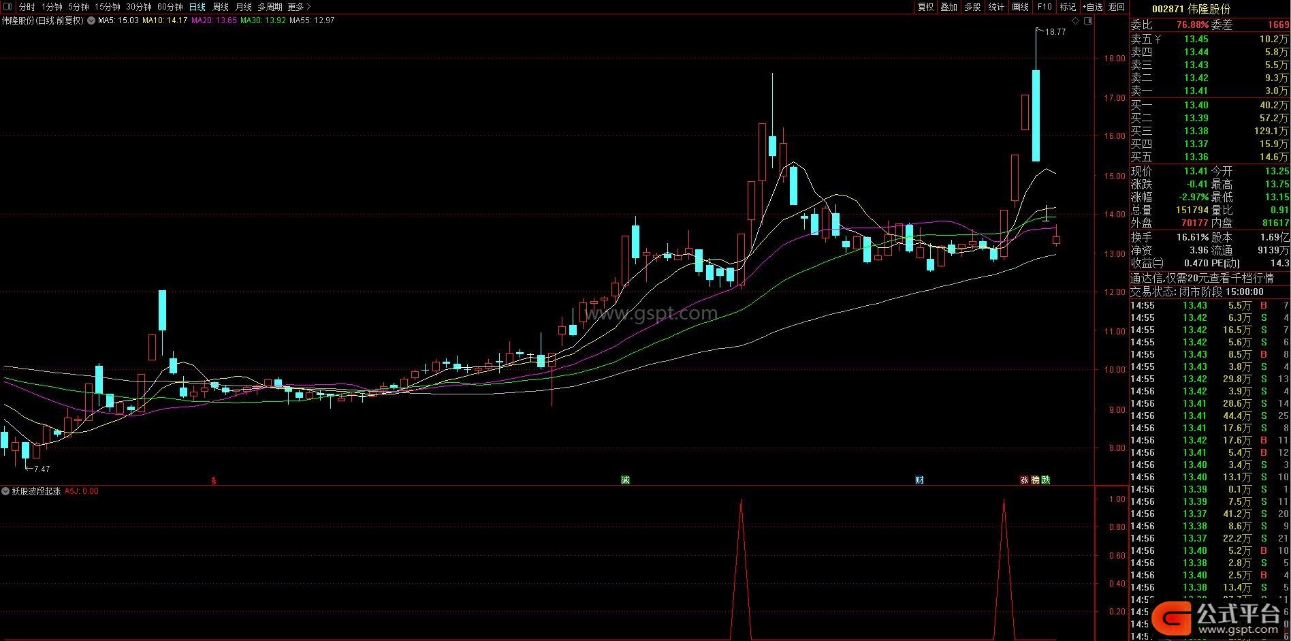Expand the arrow next to 妖股波段起涨 indicator
This screenshot has width=1291, height=641.
(x=5, y=491)
